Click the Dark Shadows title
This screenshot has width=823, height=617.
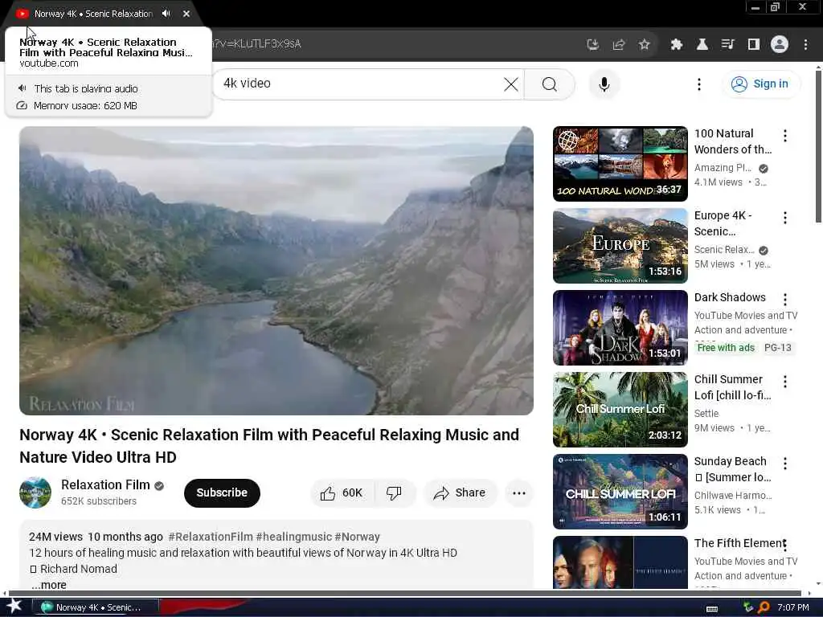click(730, 297)
